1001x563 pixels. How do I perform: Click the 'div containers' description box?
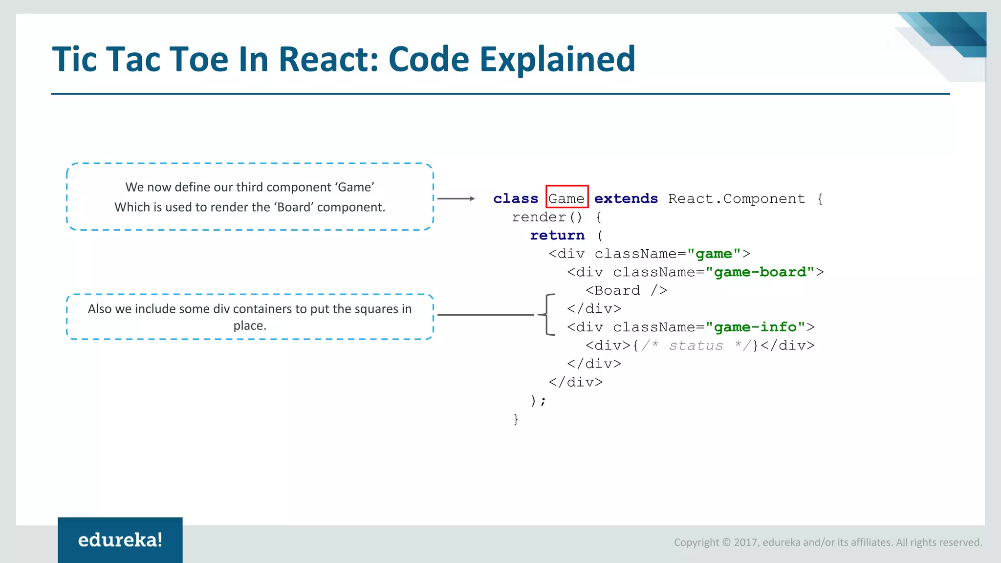click(250, 317)
